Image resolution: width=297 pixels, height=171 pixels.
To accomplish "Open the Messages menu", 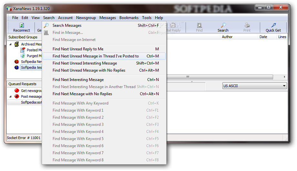I will point(108,18).
